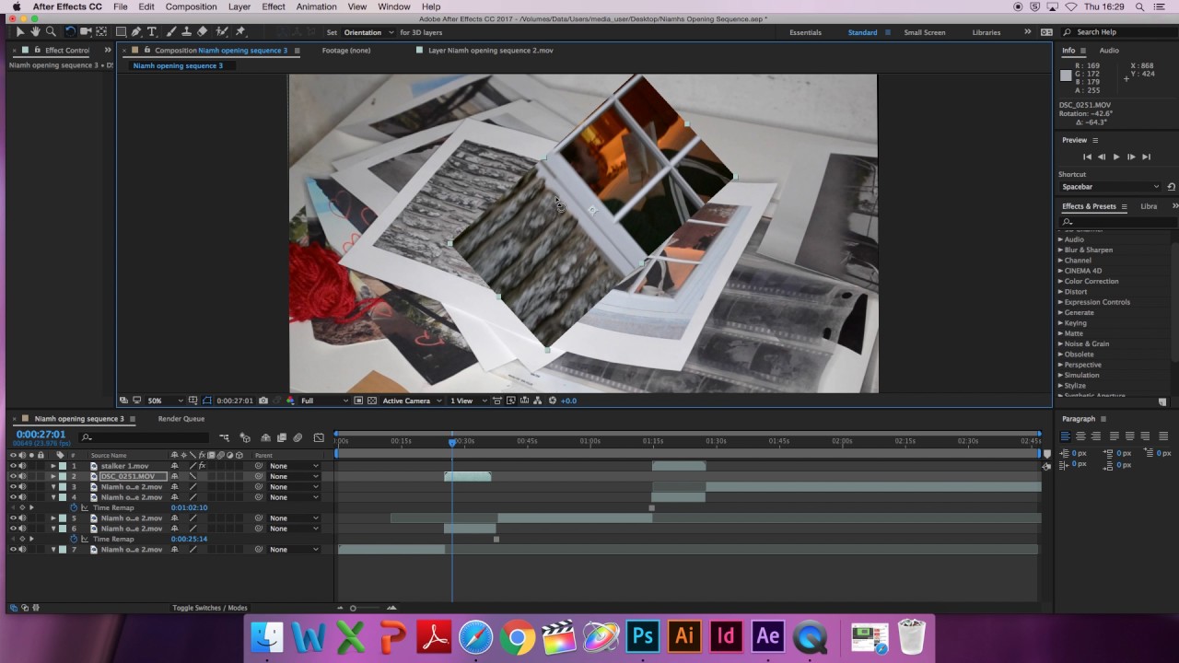Select the Brush tool
Image resolution: width=1179 pixels, height=663 pixels.
click(171, 31)
